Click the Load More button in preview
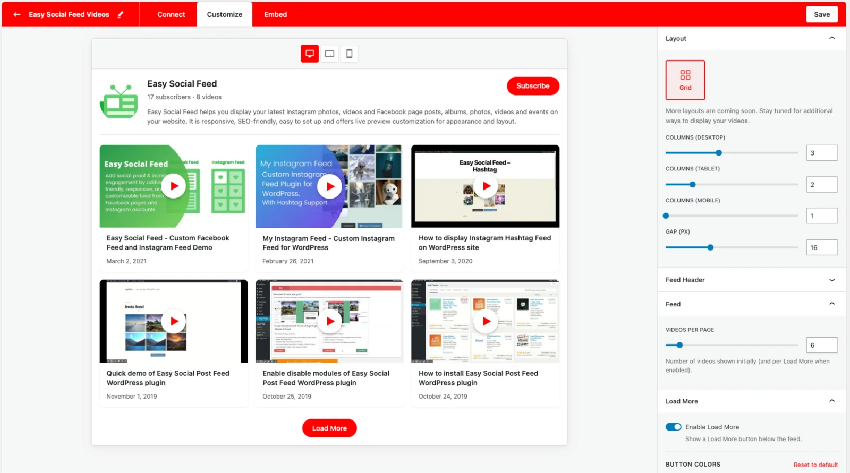This screenshot has width=850, height=473. 329,428
